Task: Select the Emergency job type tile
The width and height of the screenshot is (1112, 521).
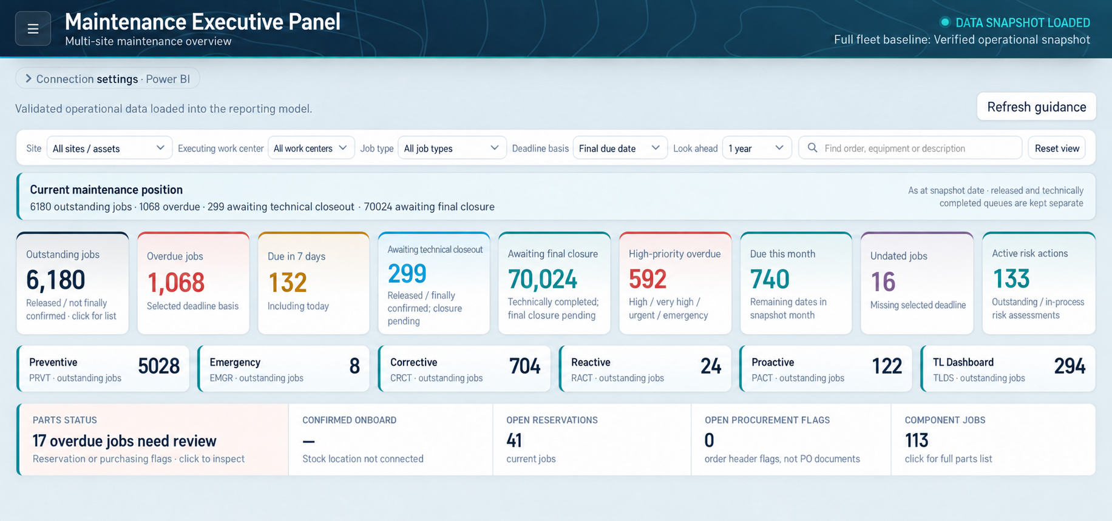Action: point(283,369)
